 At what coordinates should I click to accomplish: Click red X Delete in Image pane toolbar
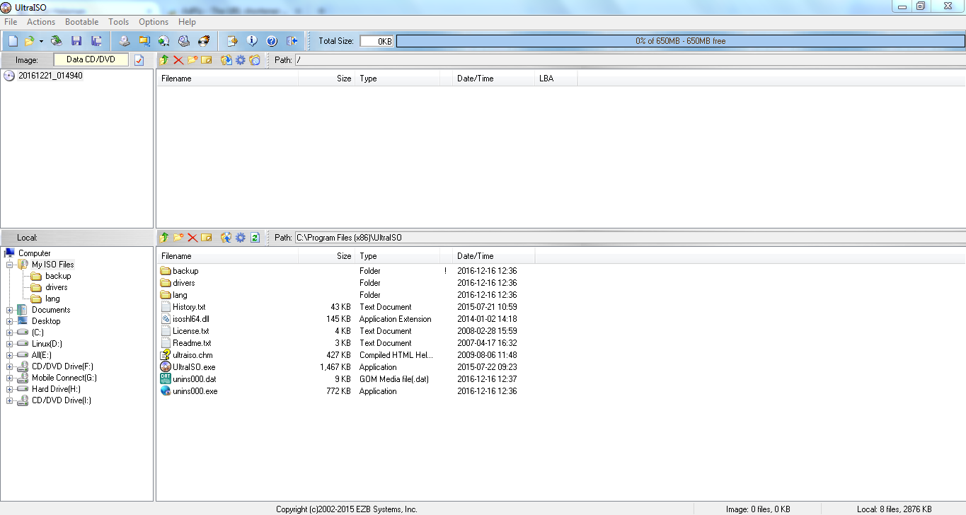178,60
